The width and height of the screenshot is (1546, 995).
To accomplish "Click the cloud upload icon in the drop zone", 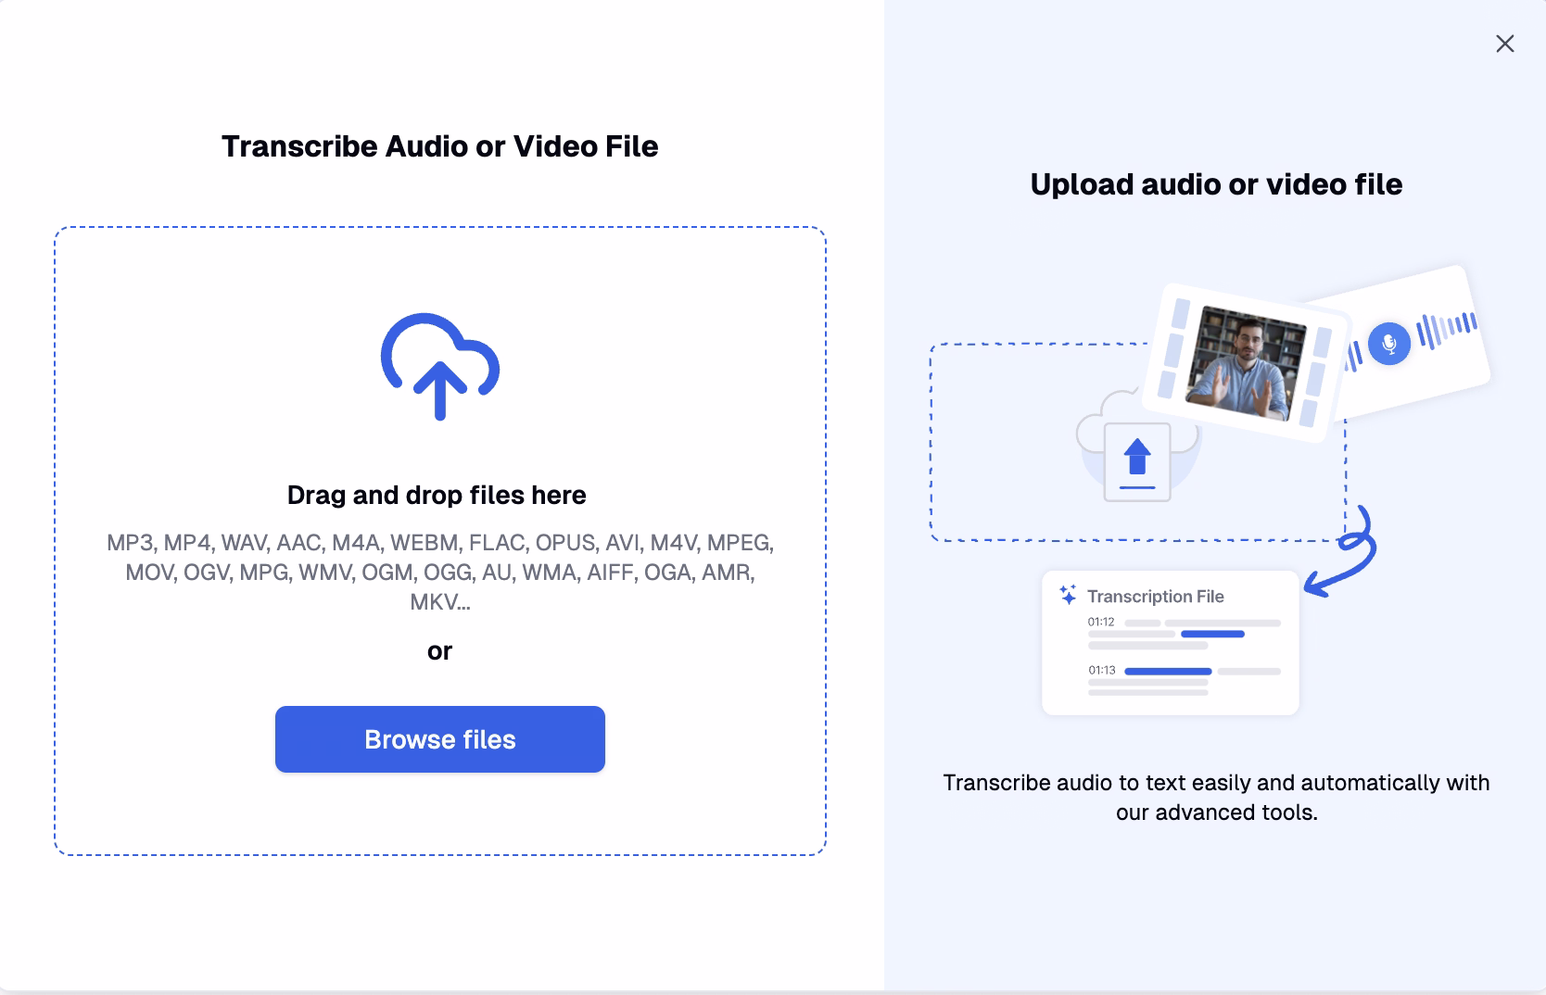I will point(440,367).
